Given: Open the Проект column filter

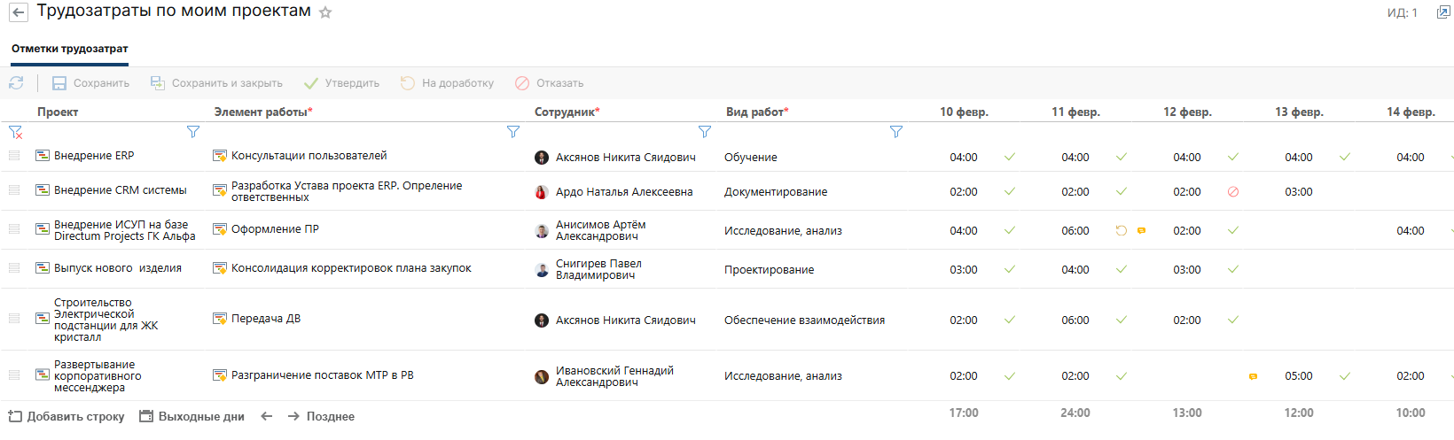Looking at the screenshot, I should pos(193,132).
